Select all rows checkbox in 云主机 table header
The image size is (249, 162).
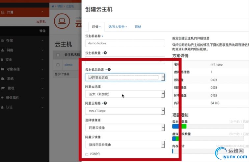58,55
